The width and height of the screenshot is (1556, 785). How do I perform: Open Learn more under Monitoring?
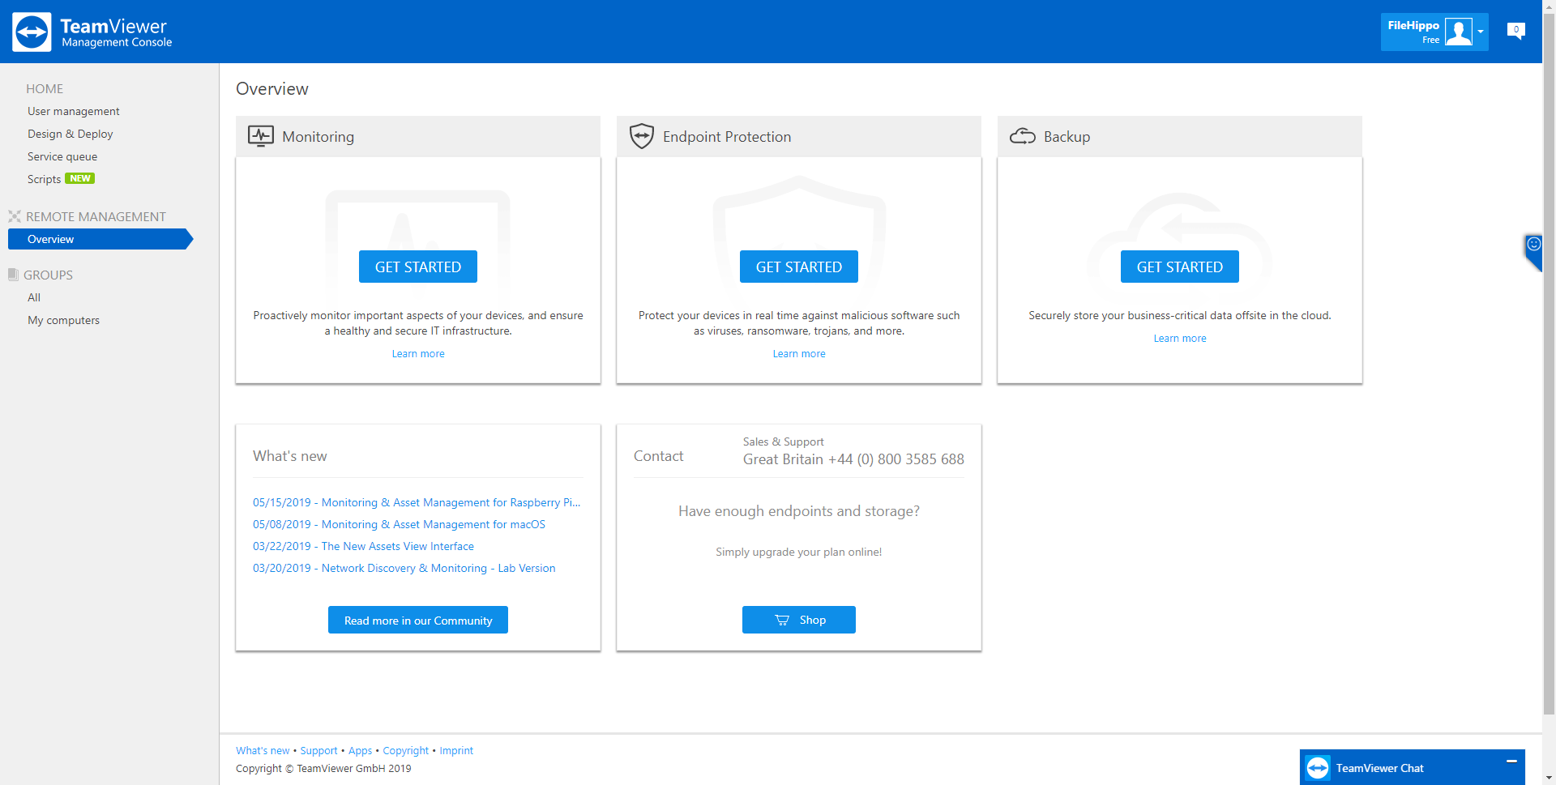pyautogui.click(x=418, y=354)
